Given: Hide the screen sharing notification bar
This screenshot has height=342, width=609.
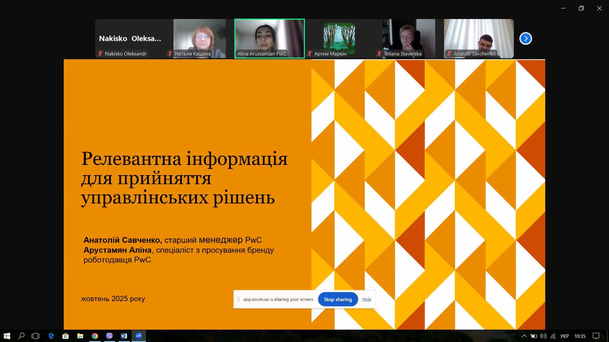Looking at the screenshot, I should 366,299.
